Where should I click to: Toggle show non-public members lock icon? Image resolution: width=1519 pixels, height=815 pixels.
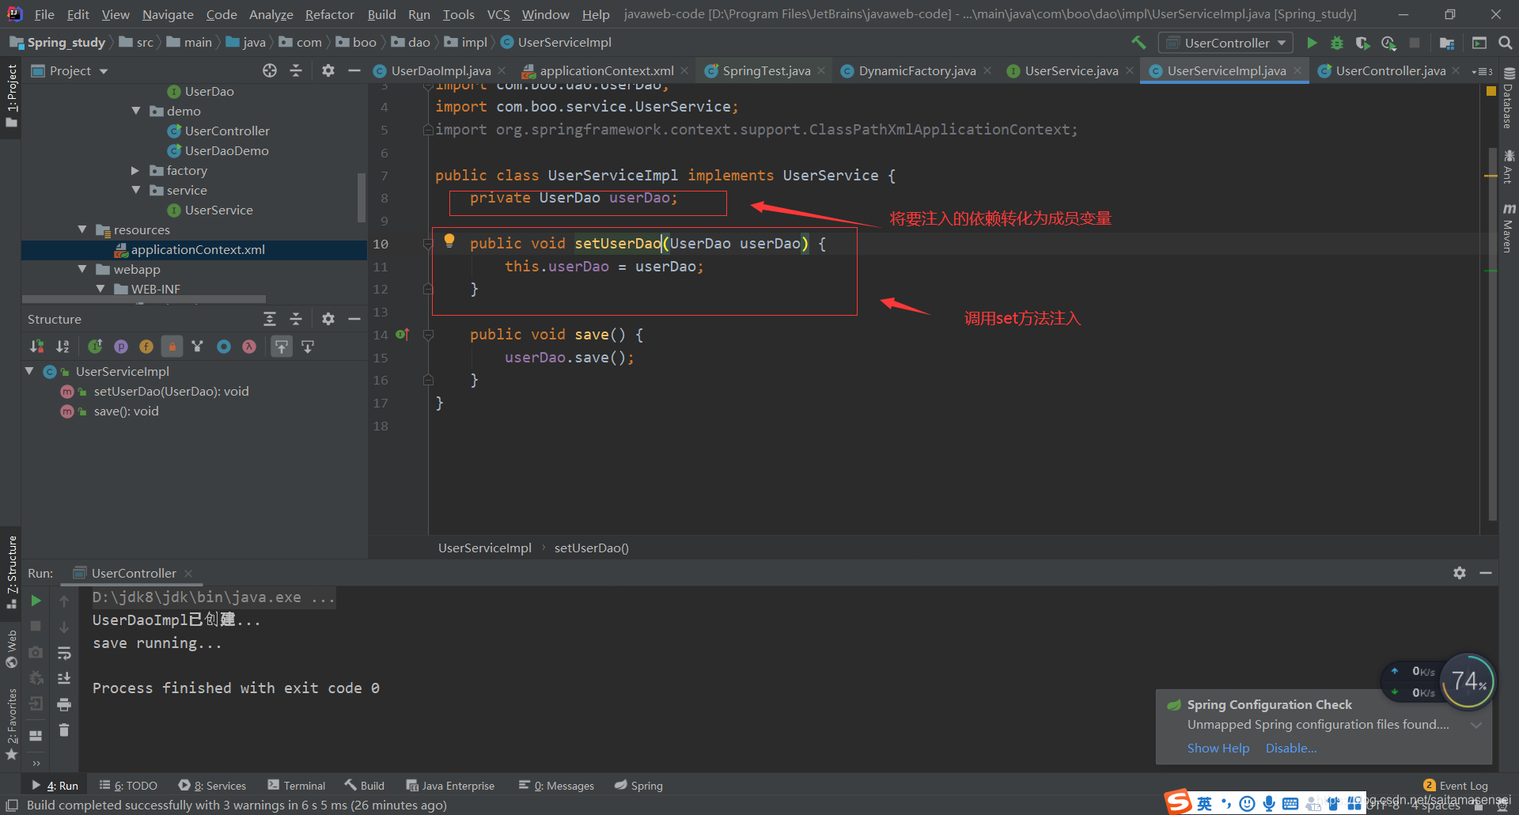point(172,347)
